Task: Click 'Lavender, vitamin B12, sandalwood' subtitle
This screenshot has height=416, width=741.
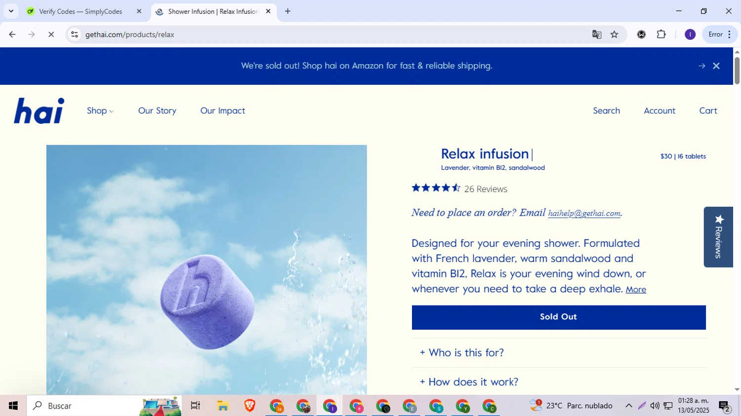Action: (493, 168)
